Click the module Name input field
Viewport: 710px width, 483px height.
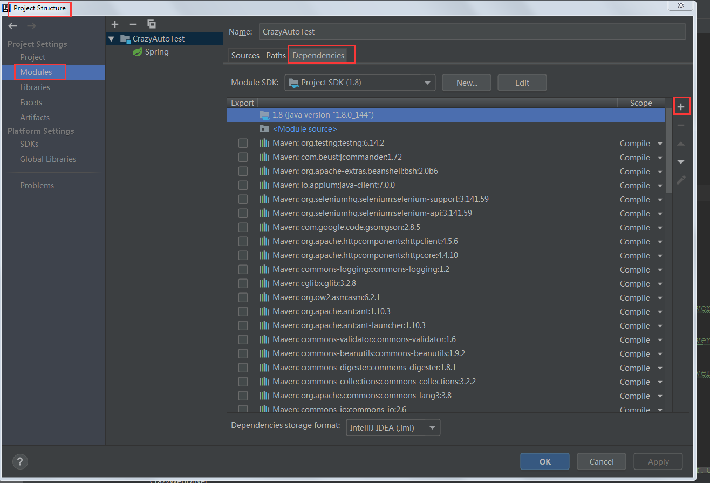[472, 32]
